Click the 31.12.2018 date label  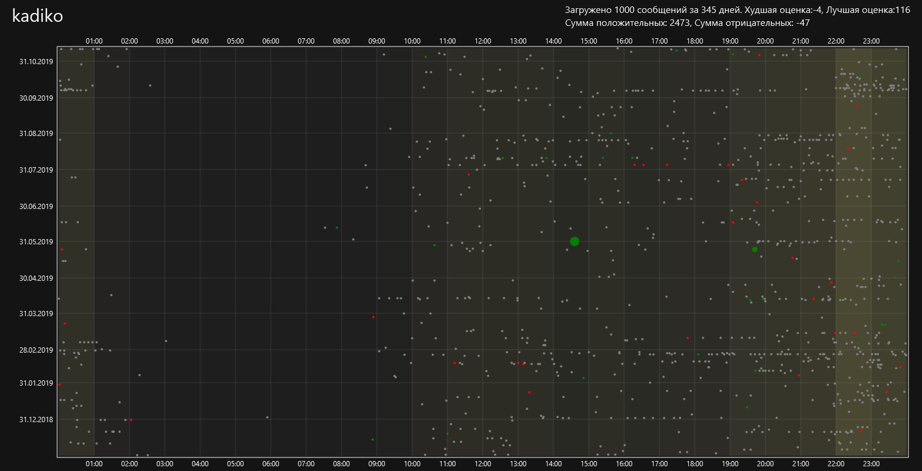(37, 420)
